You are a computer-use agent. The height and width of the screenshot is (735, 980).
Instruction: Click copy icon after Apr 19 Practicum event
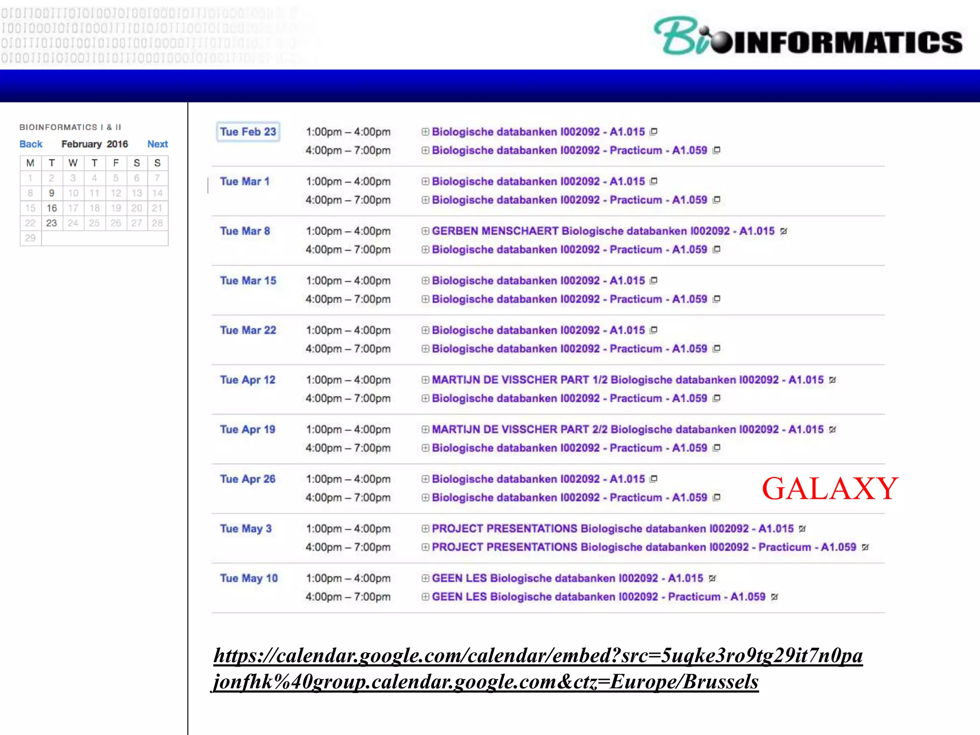coord(716,448)
